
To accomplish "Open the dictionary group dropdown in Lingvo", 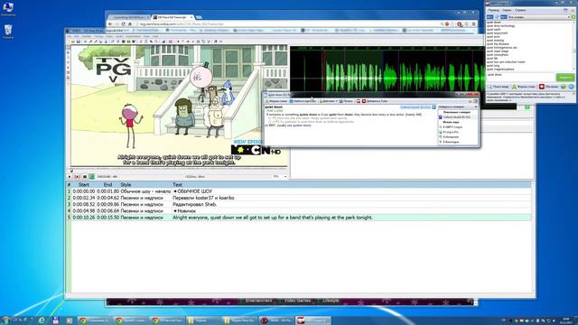I will (x=538, y=17).
